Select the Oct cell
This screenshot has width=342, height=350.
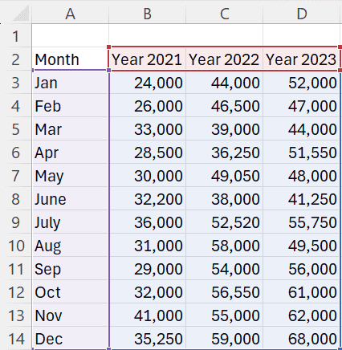point(71,292)
